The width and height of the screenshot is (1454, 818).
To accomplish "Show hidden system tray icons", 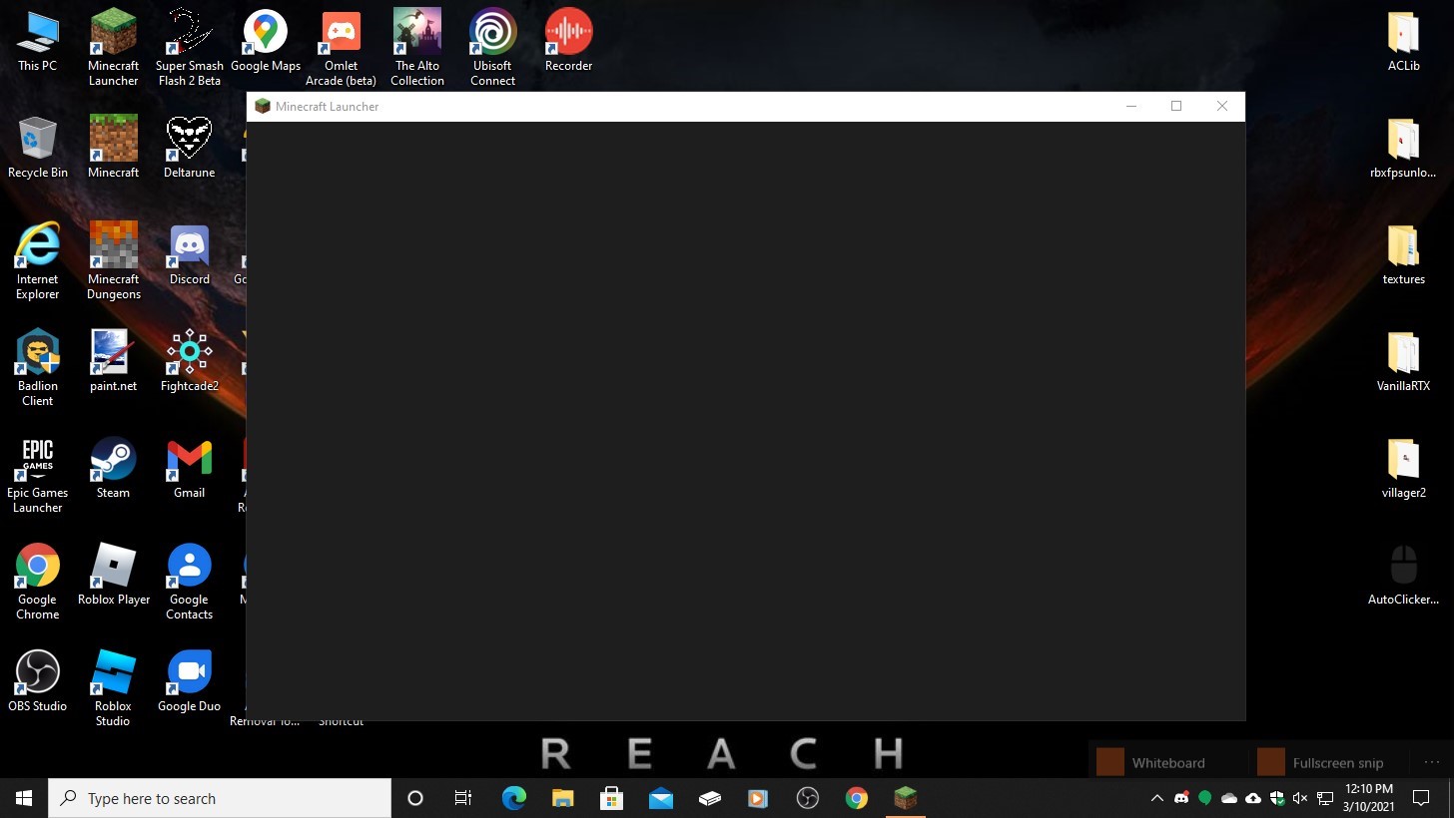I will point(1157,798).
